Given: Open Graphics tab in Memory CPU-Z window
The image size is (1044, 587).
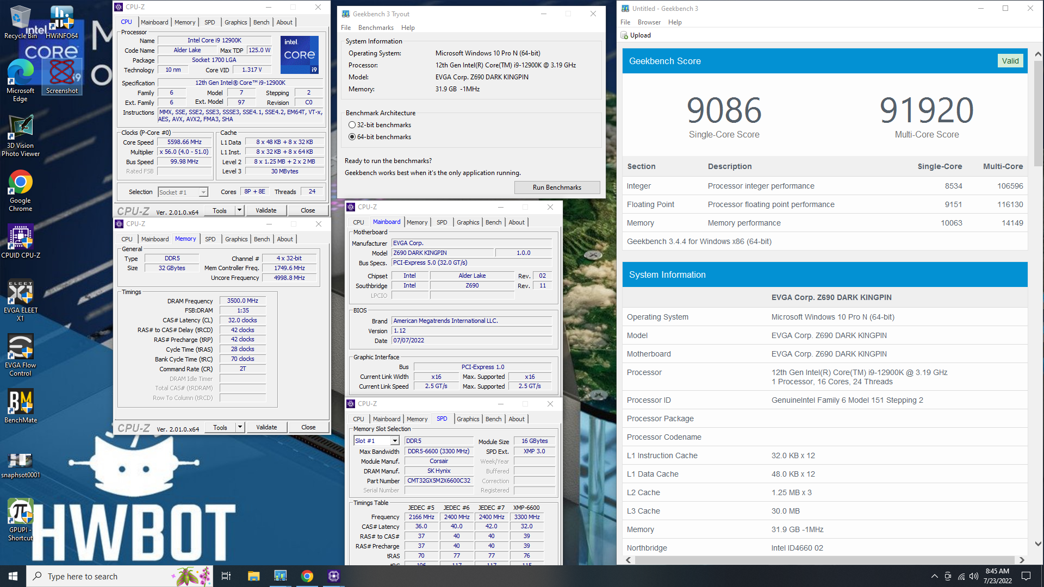Looking at the screenshot, I should pos(237,239).
